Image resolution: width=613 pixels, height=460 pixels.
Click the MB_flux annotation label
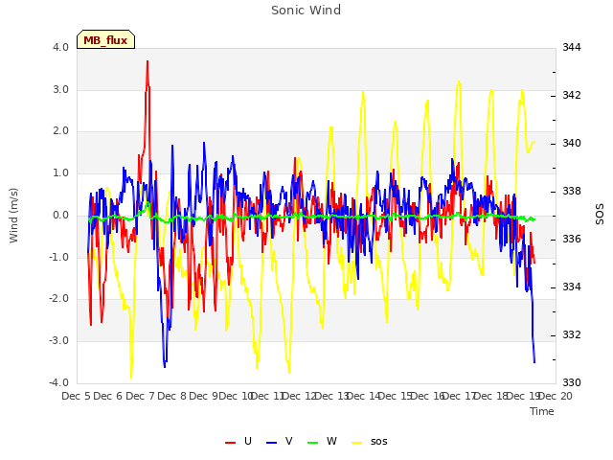click(x=105, y=40)
